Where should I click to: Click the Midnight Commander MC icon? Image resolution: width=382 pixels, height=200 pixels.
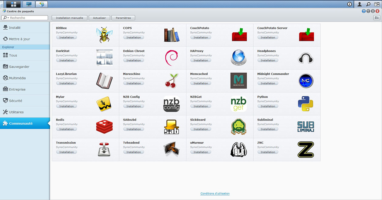(x=306, y=81)
